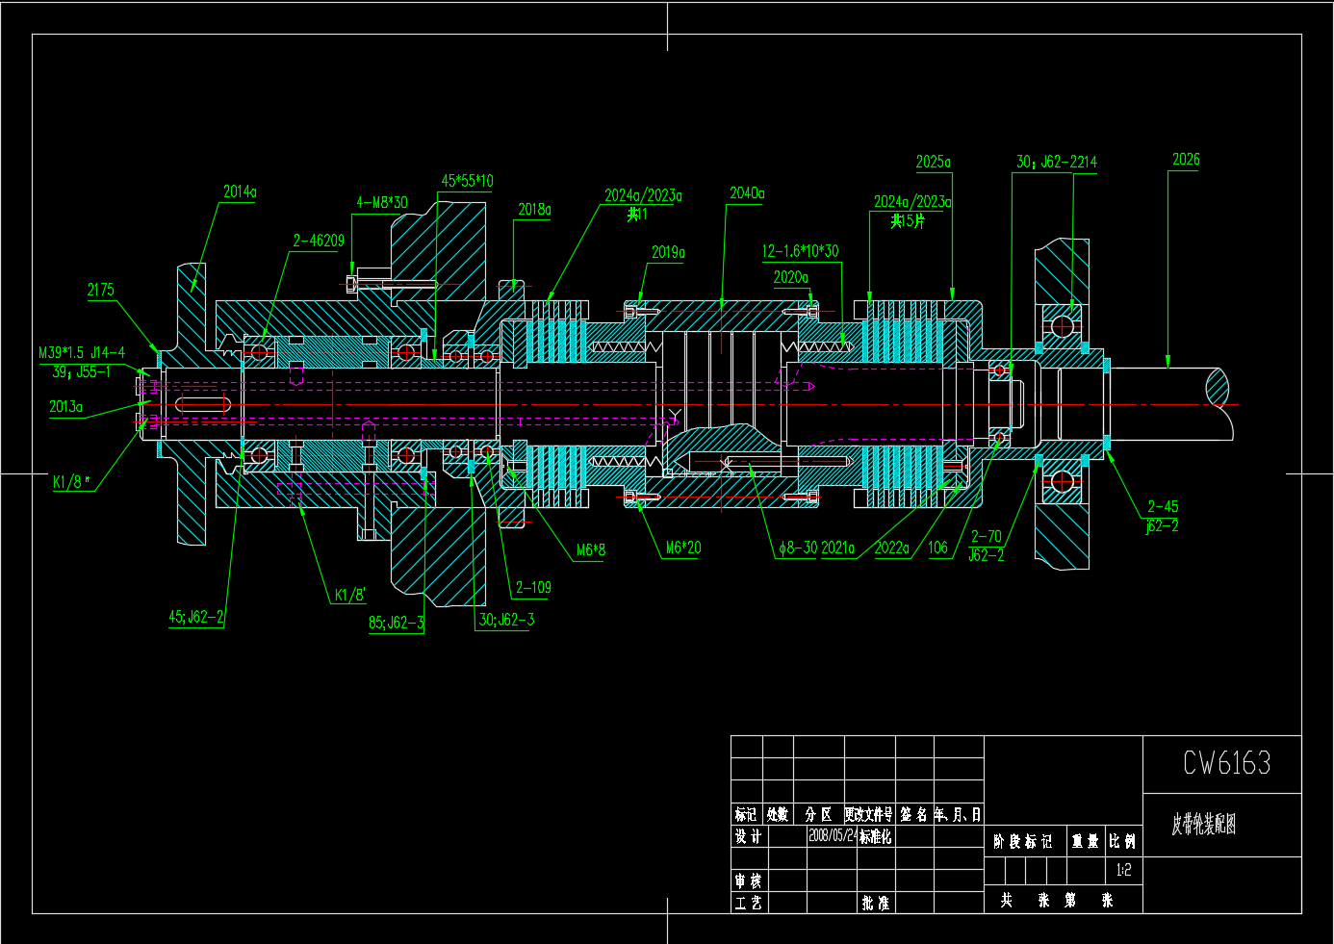Click the M6*8 screw callout
This screenshot has width=1334, height=944.
click(591, 550)
